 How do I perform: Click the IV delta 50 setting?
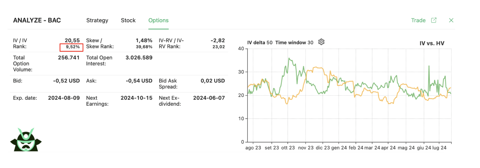(x=260, y=43)
